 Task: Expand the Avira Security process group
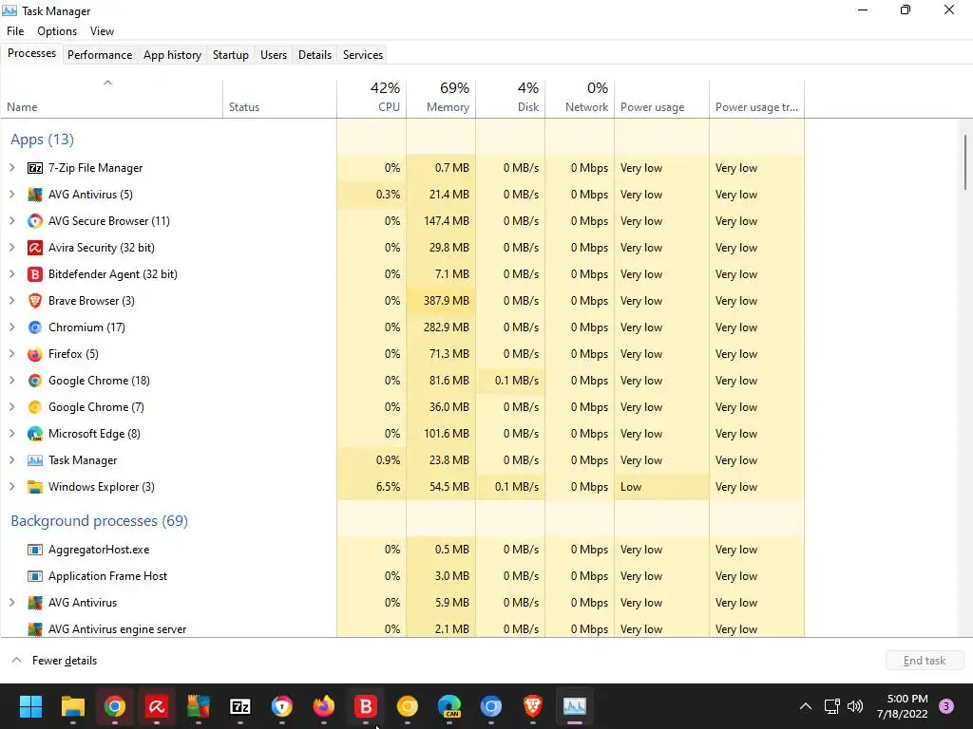[11, 248]
